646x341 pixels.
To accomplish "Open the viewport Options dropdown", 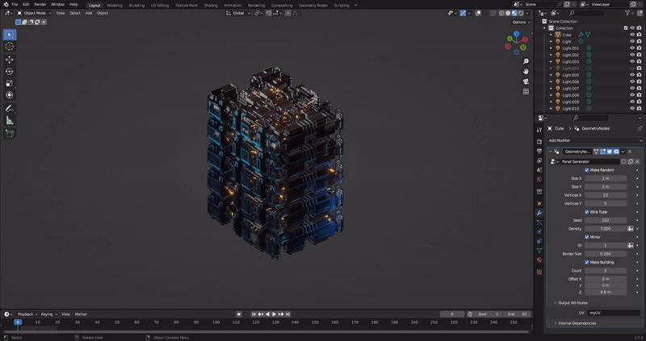I will pyautogui.click(x=521, y=23).
